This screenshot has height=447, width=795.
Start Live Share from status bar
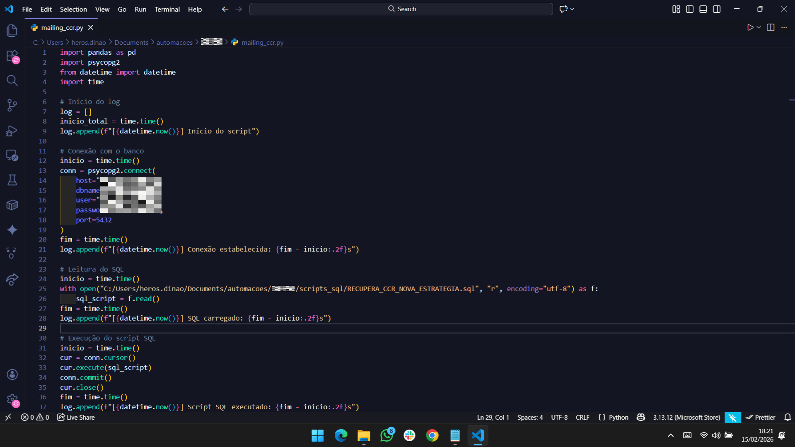[76, 418]
